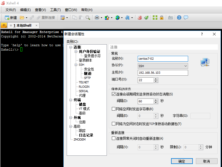Select 代理 in the category tree
This screenshot has height=167, width=222.
pyautogui.click(x=82, y=95)
